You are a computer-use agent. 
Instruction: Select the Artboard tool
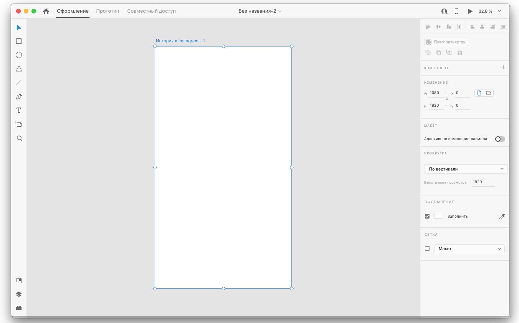19,124
